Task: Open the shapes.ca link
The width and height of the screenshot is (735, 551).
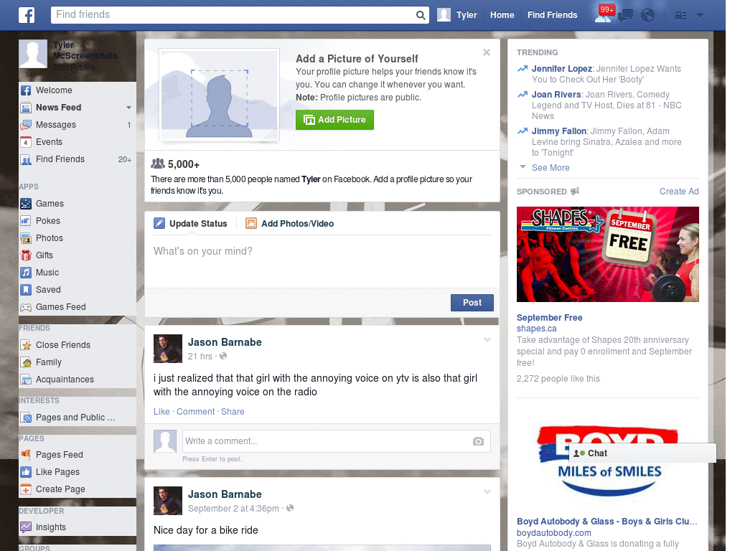Action: click(x=536, y=329)
